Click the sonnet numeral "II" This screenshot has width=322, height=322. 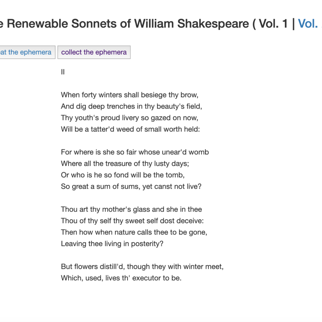click(63, 72)
